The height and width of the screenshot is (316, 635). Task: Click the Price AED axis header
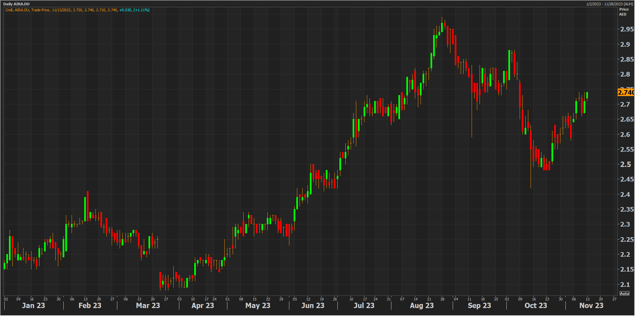(623, 12)
